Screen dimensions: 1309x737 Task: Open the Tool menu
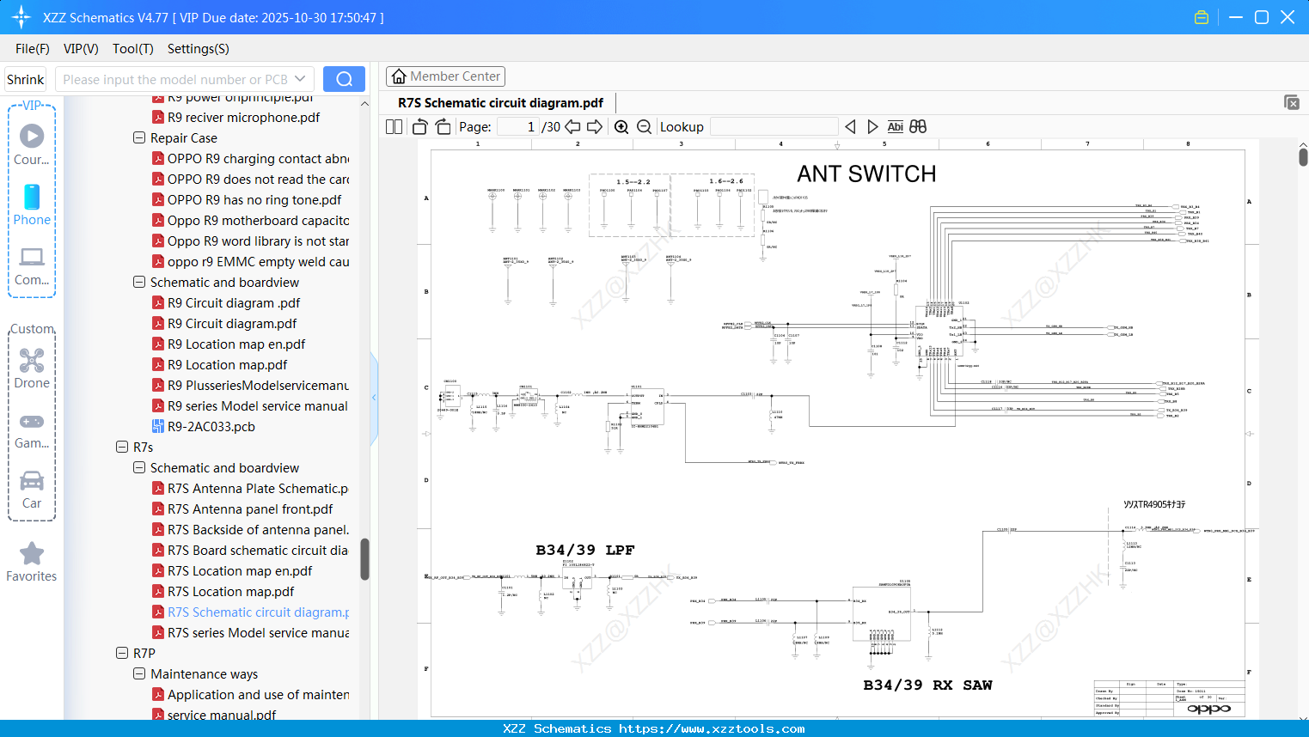coord(132,49)
